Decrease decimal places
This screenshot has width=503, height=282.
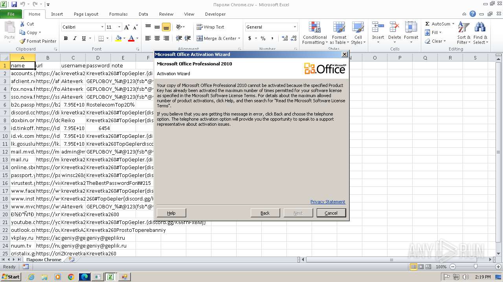[x=294, y=38]
